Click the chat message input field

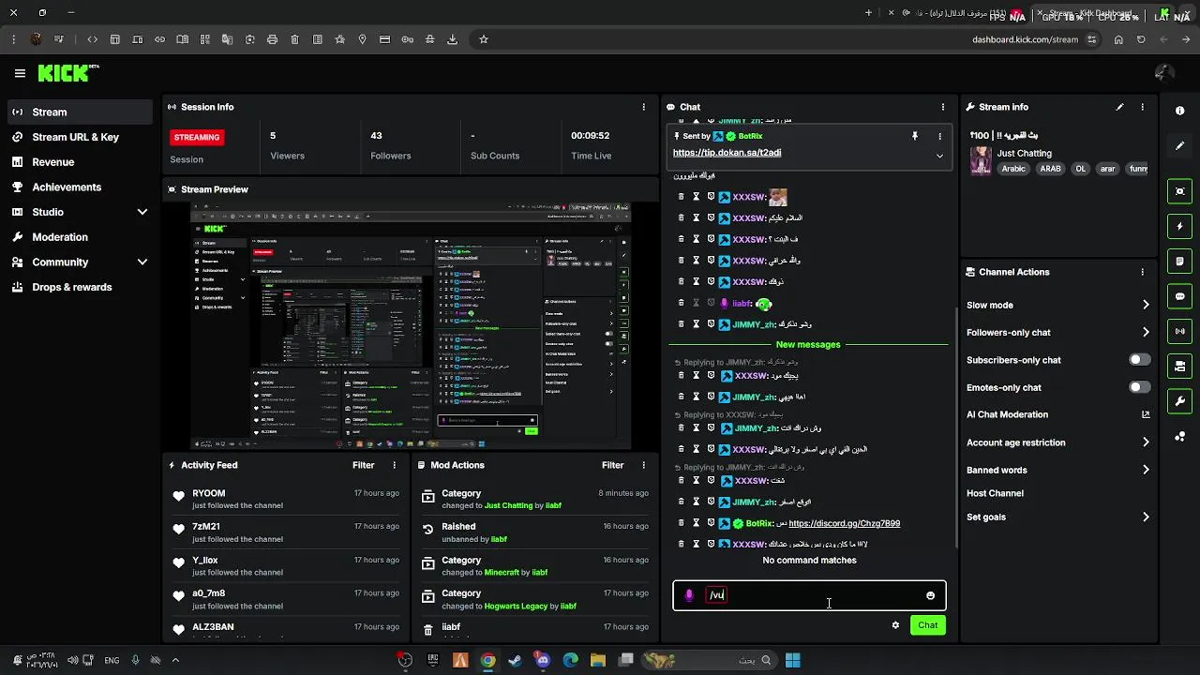click(x=809, y=595)
